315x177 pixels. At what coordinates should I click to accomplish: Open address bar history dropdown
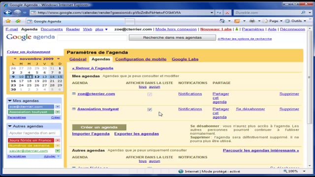pos(212,13)
